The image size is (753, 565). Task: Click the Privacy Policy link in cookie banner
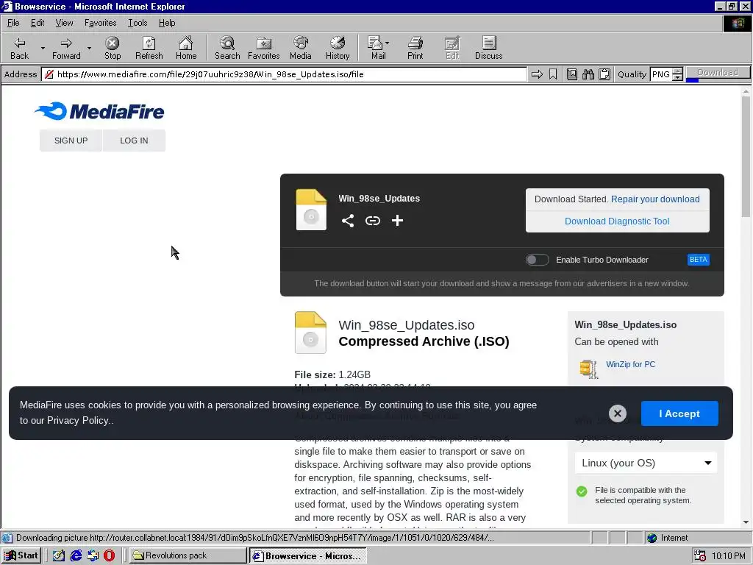[79, 420]
